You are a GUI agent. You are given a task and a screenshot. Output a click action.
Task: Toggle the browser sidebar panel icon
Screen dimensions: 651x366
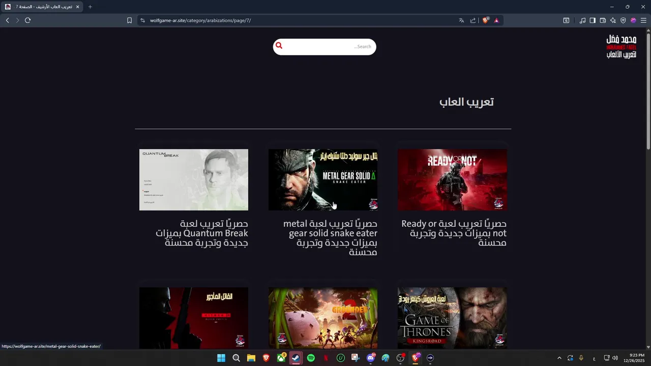click(x=593, y=20)
